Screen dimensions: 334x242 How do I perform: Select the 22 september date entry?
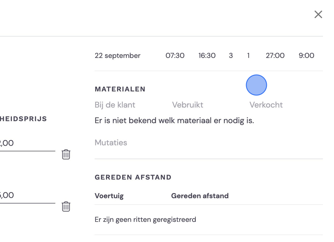(x=117, y=56)
